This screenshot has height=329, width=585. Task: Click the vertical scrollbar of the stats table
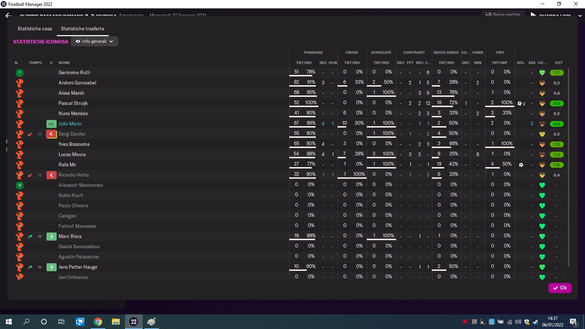pyautogui.click(x=569, y=167)
